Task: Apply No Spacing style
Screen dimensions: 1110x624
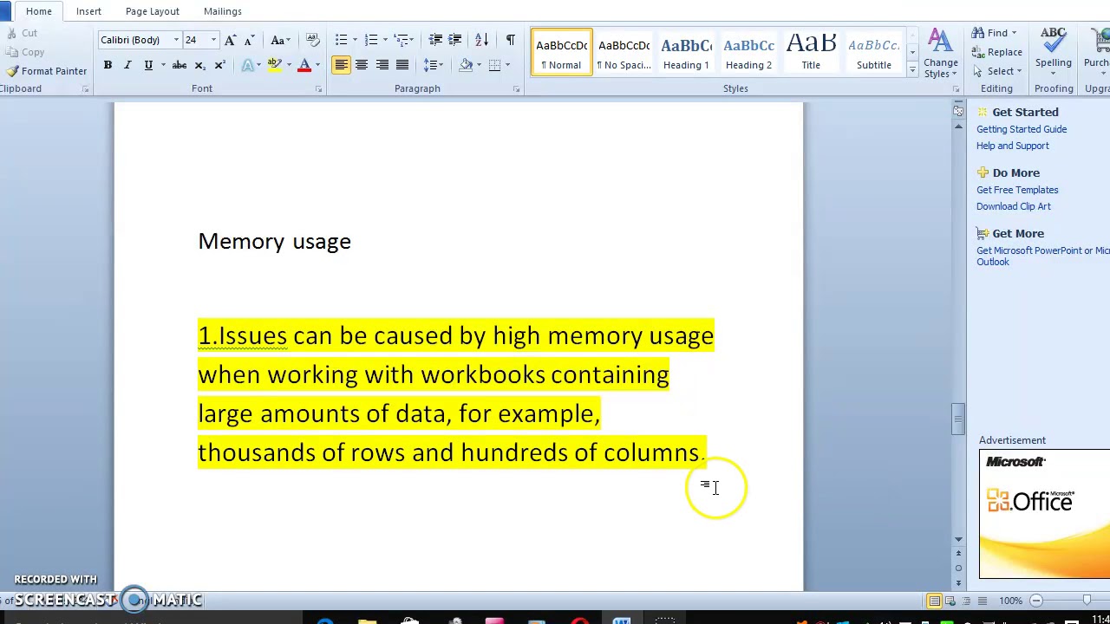Action: (624, 52)
